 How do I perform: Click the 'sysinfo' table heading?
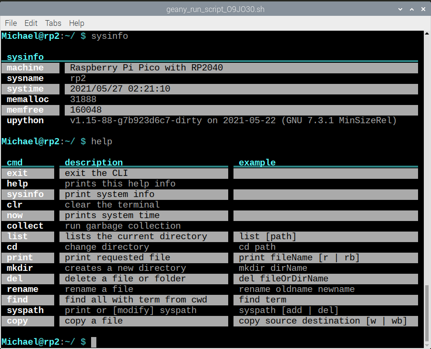pyautogui.click(x=25, y=57)
